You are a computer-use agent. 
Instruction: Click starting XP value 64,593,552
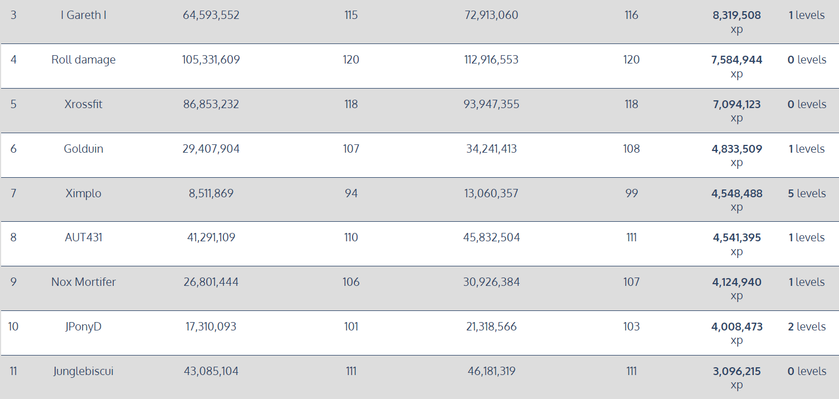click(211, 15)
